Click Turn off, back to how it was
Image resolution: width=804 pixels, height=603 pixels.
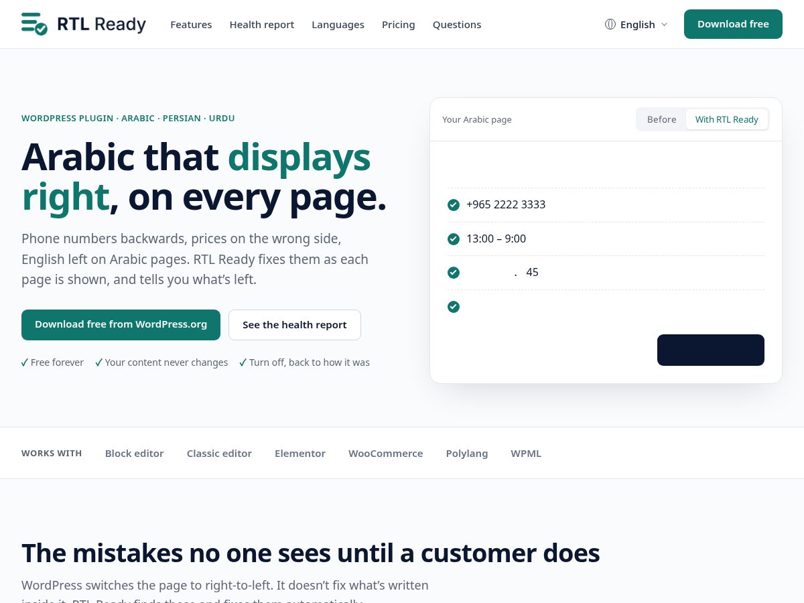pos(310,362)
